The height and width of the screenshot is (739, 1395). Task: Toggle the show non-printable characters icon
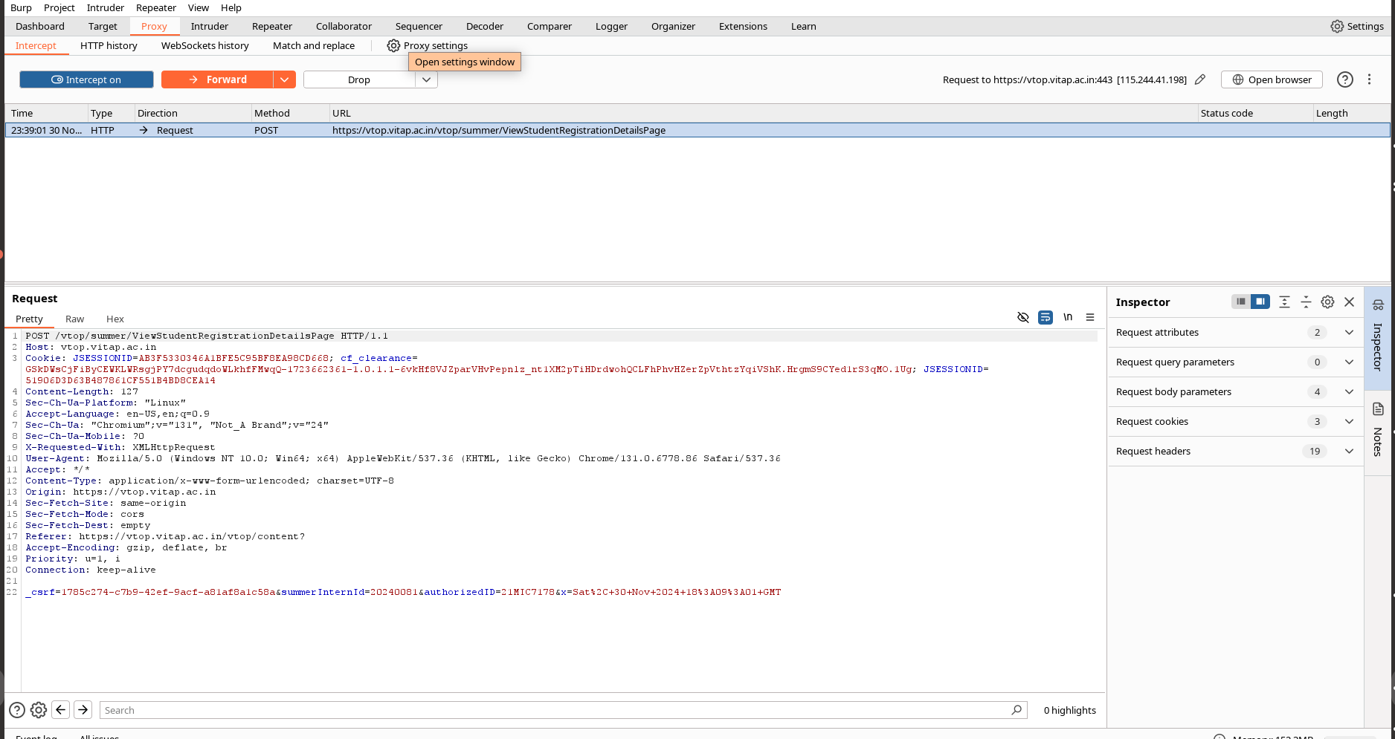click(1068, 317)
